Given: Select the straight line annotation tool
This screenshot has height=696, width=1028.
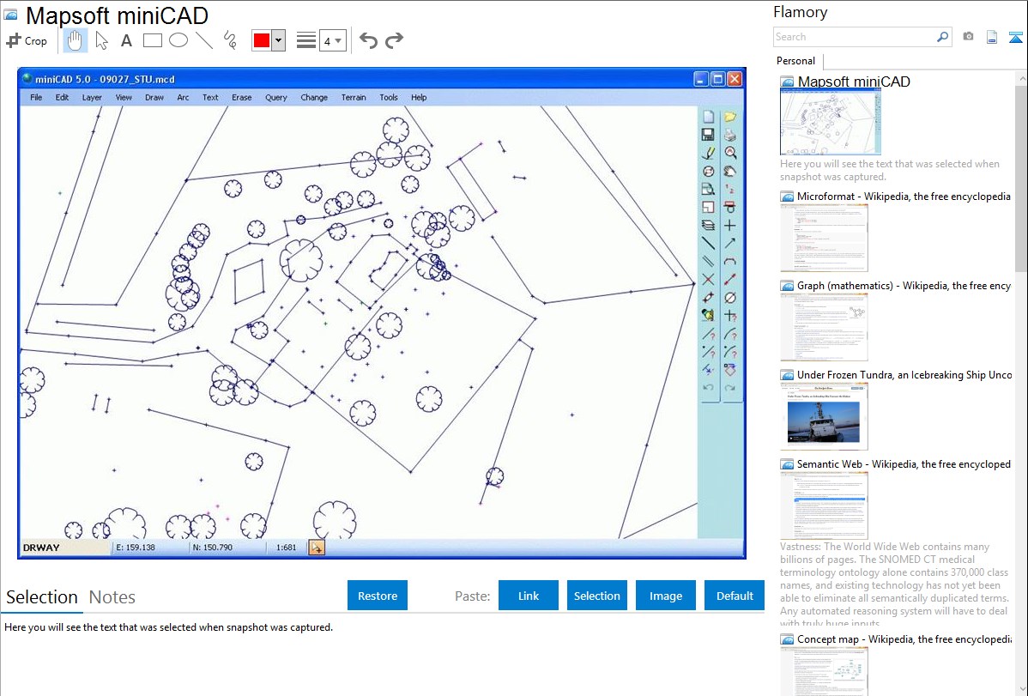Looking at the screenshot, I should 204,40.
